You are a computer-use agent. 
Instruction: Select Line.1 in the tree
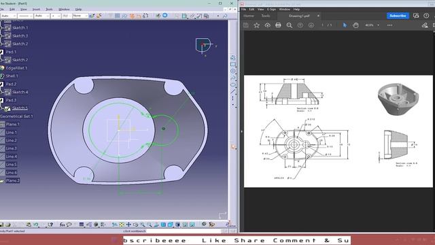(12, 133)
